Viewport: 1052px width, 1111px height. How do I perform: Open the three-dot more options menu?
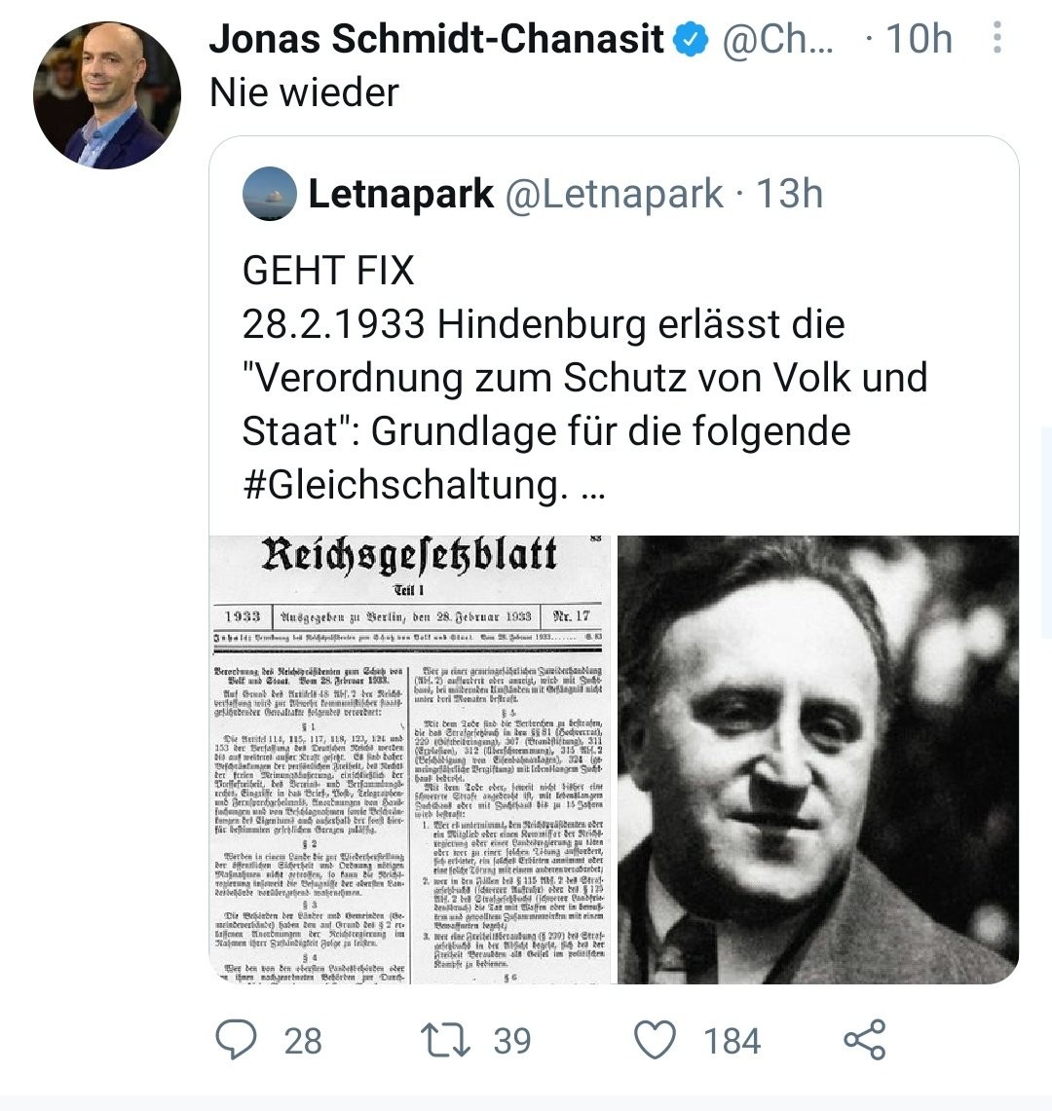pos(996,38)
